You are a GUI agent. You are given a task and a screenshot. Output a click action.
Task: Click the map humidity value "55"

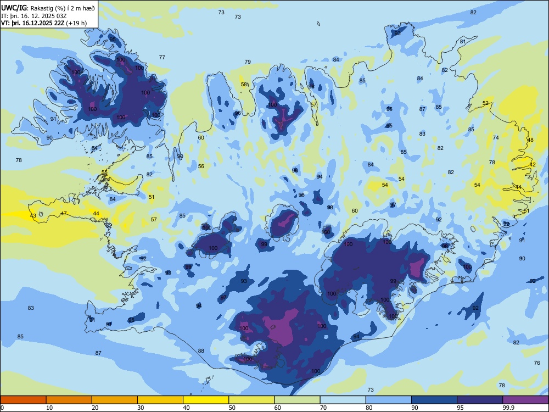(104, 172)
